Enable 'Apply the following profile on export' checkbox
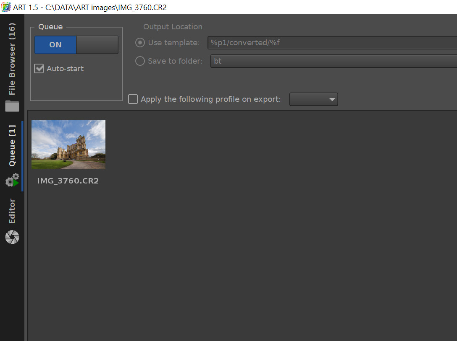This screenshot has width=457, height=341. [x=133, y=99]
